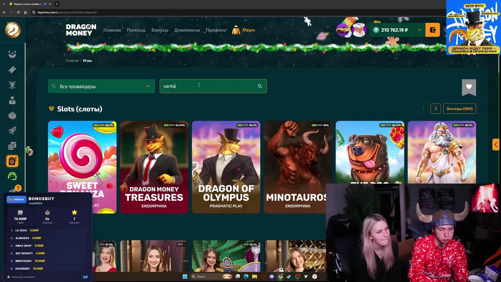Open Бонусы in top menu
The height and width of the screenshot is (282, 501).
(x=160, y=30)
